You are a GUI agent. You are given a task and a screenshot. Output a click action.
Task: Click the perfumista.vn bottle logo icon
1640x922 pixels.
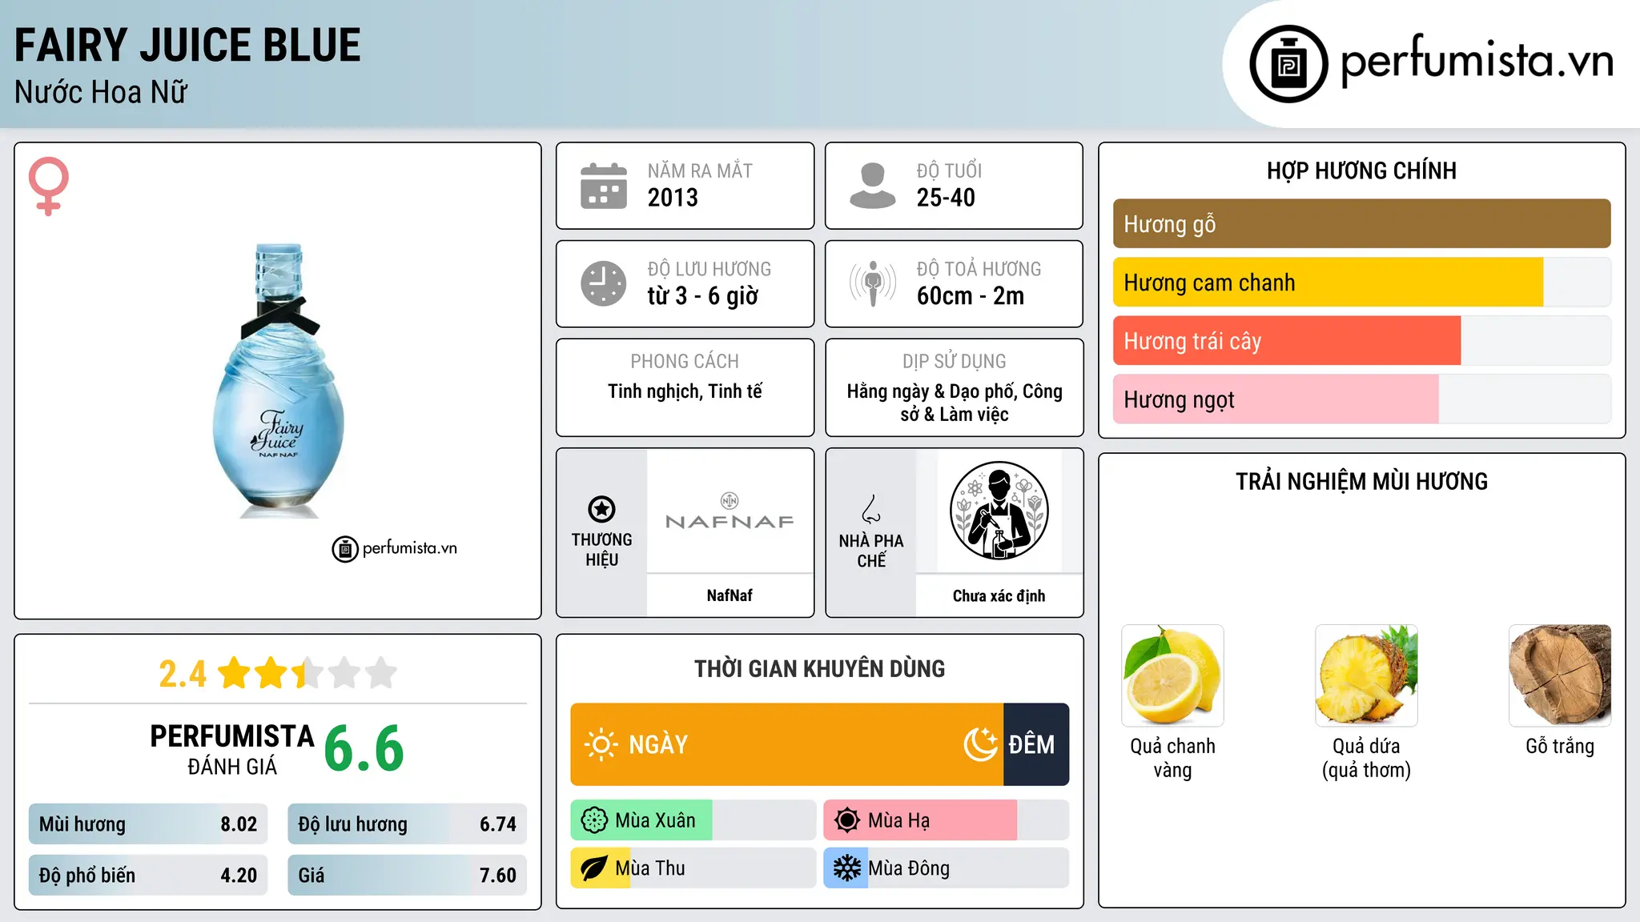click(1288, 63)
